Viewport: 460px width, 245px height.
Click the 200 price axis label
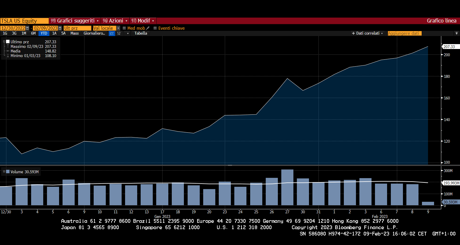coord(447,55)
